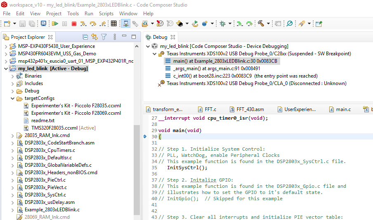Viewport: 373px width, 220px height.
Task: Collapse the targetConfigs folder
Action: (13, 98)
